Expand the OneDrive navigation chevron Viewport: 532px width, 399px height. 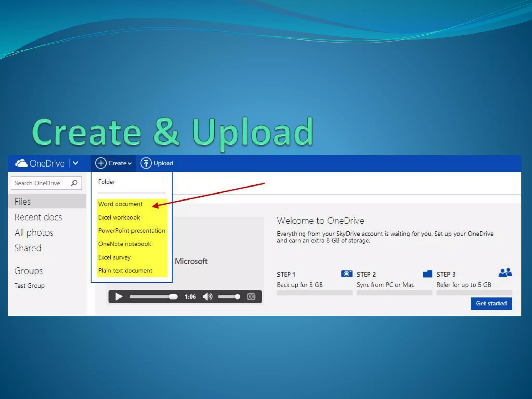click(76, 163)
